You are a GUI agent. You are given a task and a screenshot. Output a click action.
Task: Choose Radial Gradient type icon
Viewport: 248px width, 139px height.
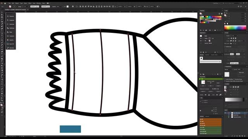236,87
